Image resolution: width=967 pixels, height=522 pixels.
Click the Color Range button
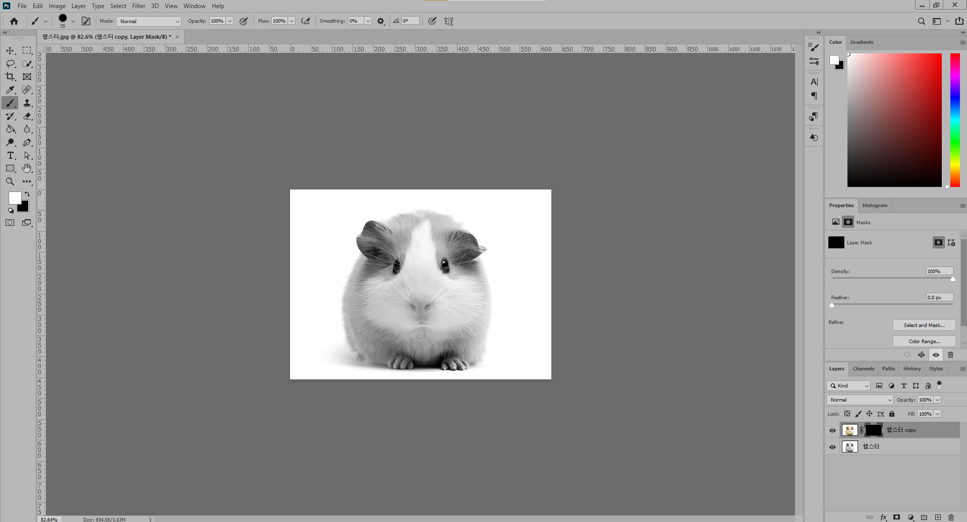(924, 342)
